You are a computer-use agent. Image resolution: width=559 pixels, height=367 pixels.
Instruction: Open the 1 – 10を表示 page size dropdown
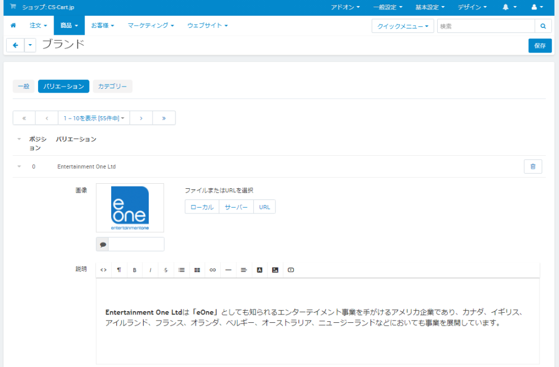click(x=94, y=118)
